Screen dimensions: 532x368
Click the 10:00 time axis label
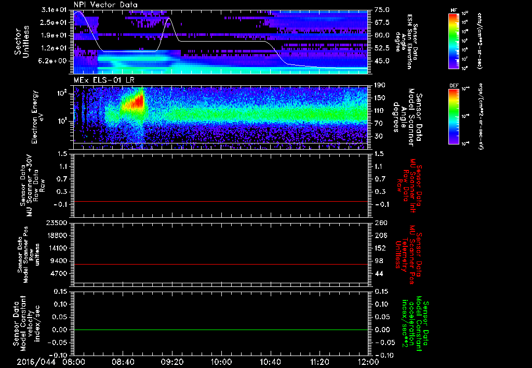(x=221, y=362)
